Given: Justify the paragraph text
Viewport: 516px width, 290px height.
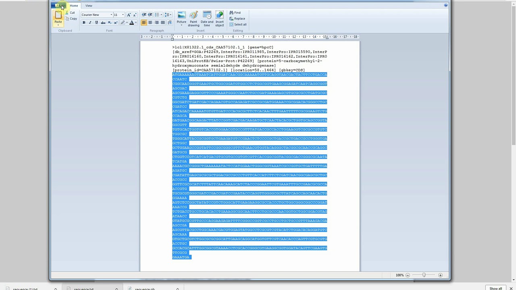Looking at the screenshot, I should 163,23.
